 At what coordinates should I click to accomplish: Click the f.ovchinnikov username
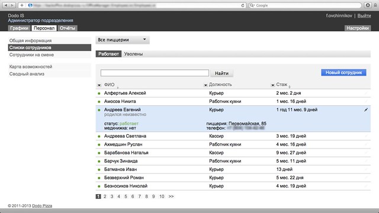[339, 16]
